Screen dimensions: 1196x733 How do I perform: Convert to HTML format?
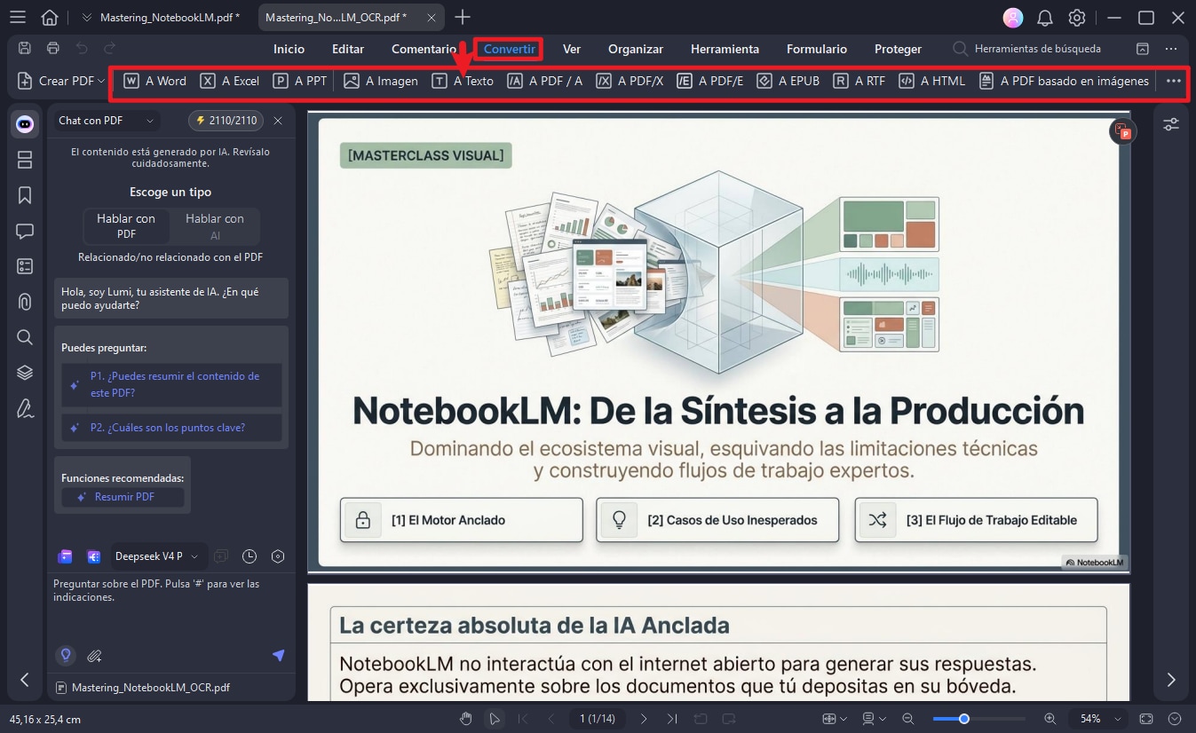[931, 81]
